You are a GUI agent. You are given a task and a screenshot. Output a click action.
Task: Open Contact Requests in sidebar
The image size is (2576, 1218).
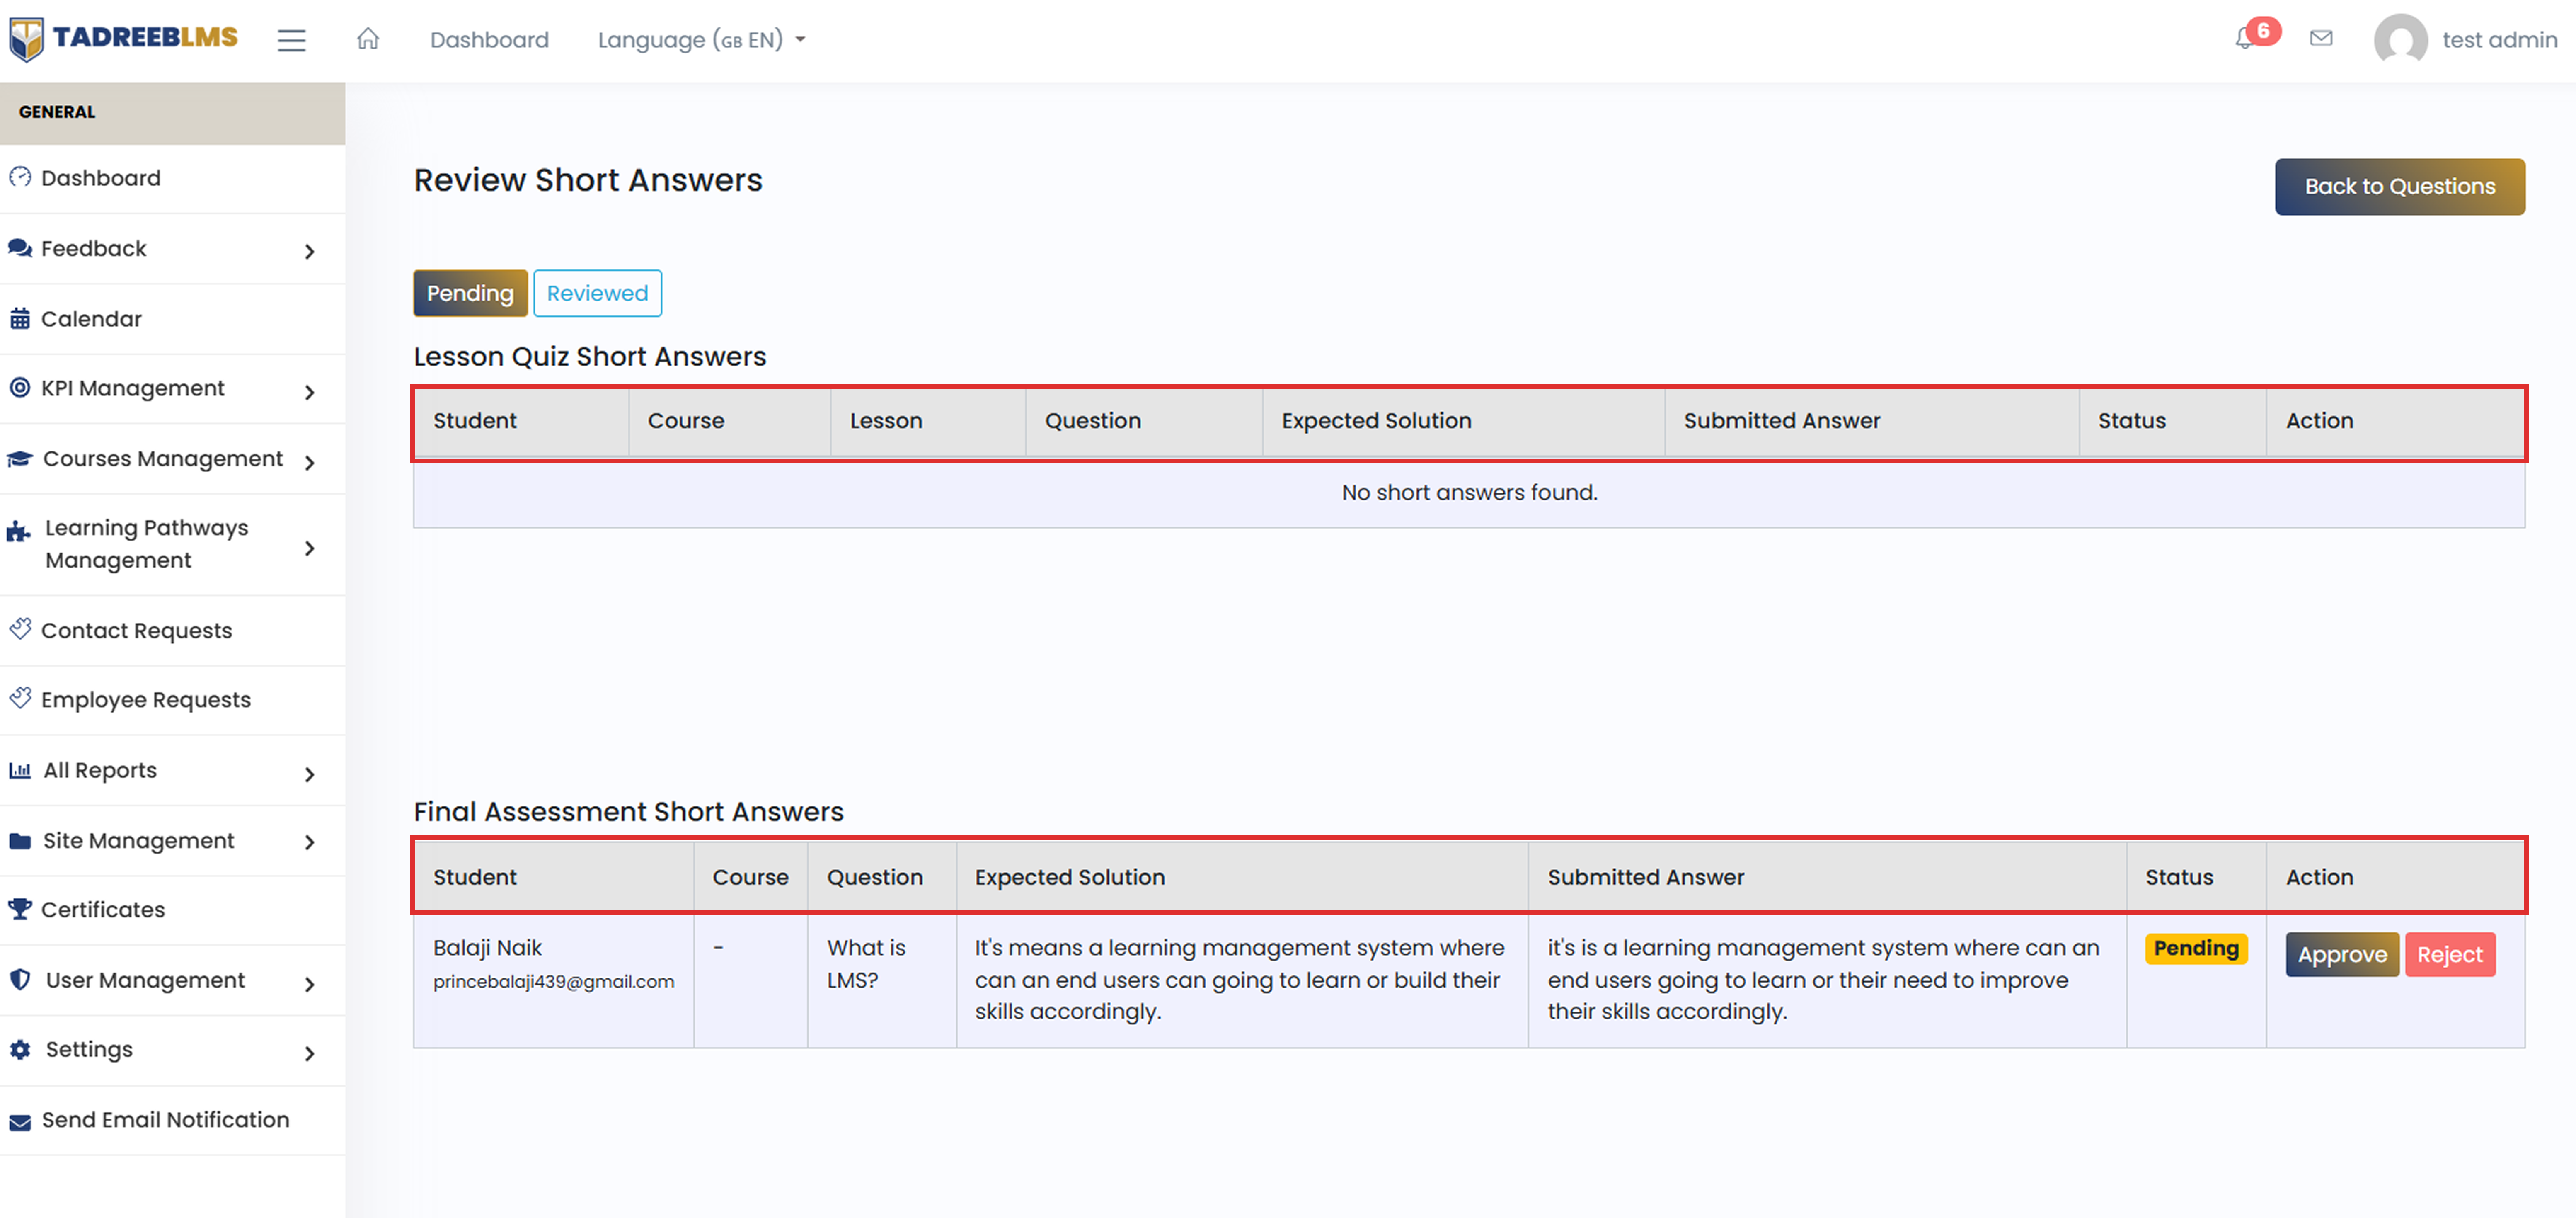coord(172,630)
